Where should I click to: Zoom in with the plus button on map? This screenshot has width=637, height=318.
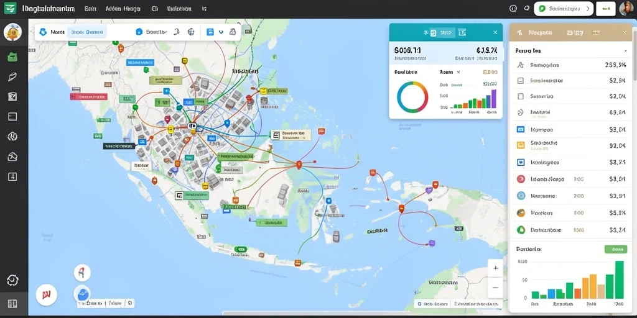pos(495,268)
